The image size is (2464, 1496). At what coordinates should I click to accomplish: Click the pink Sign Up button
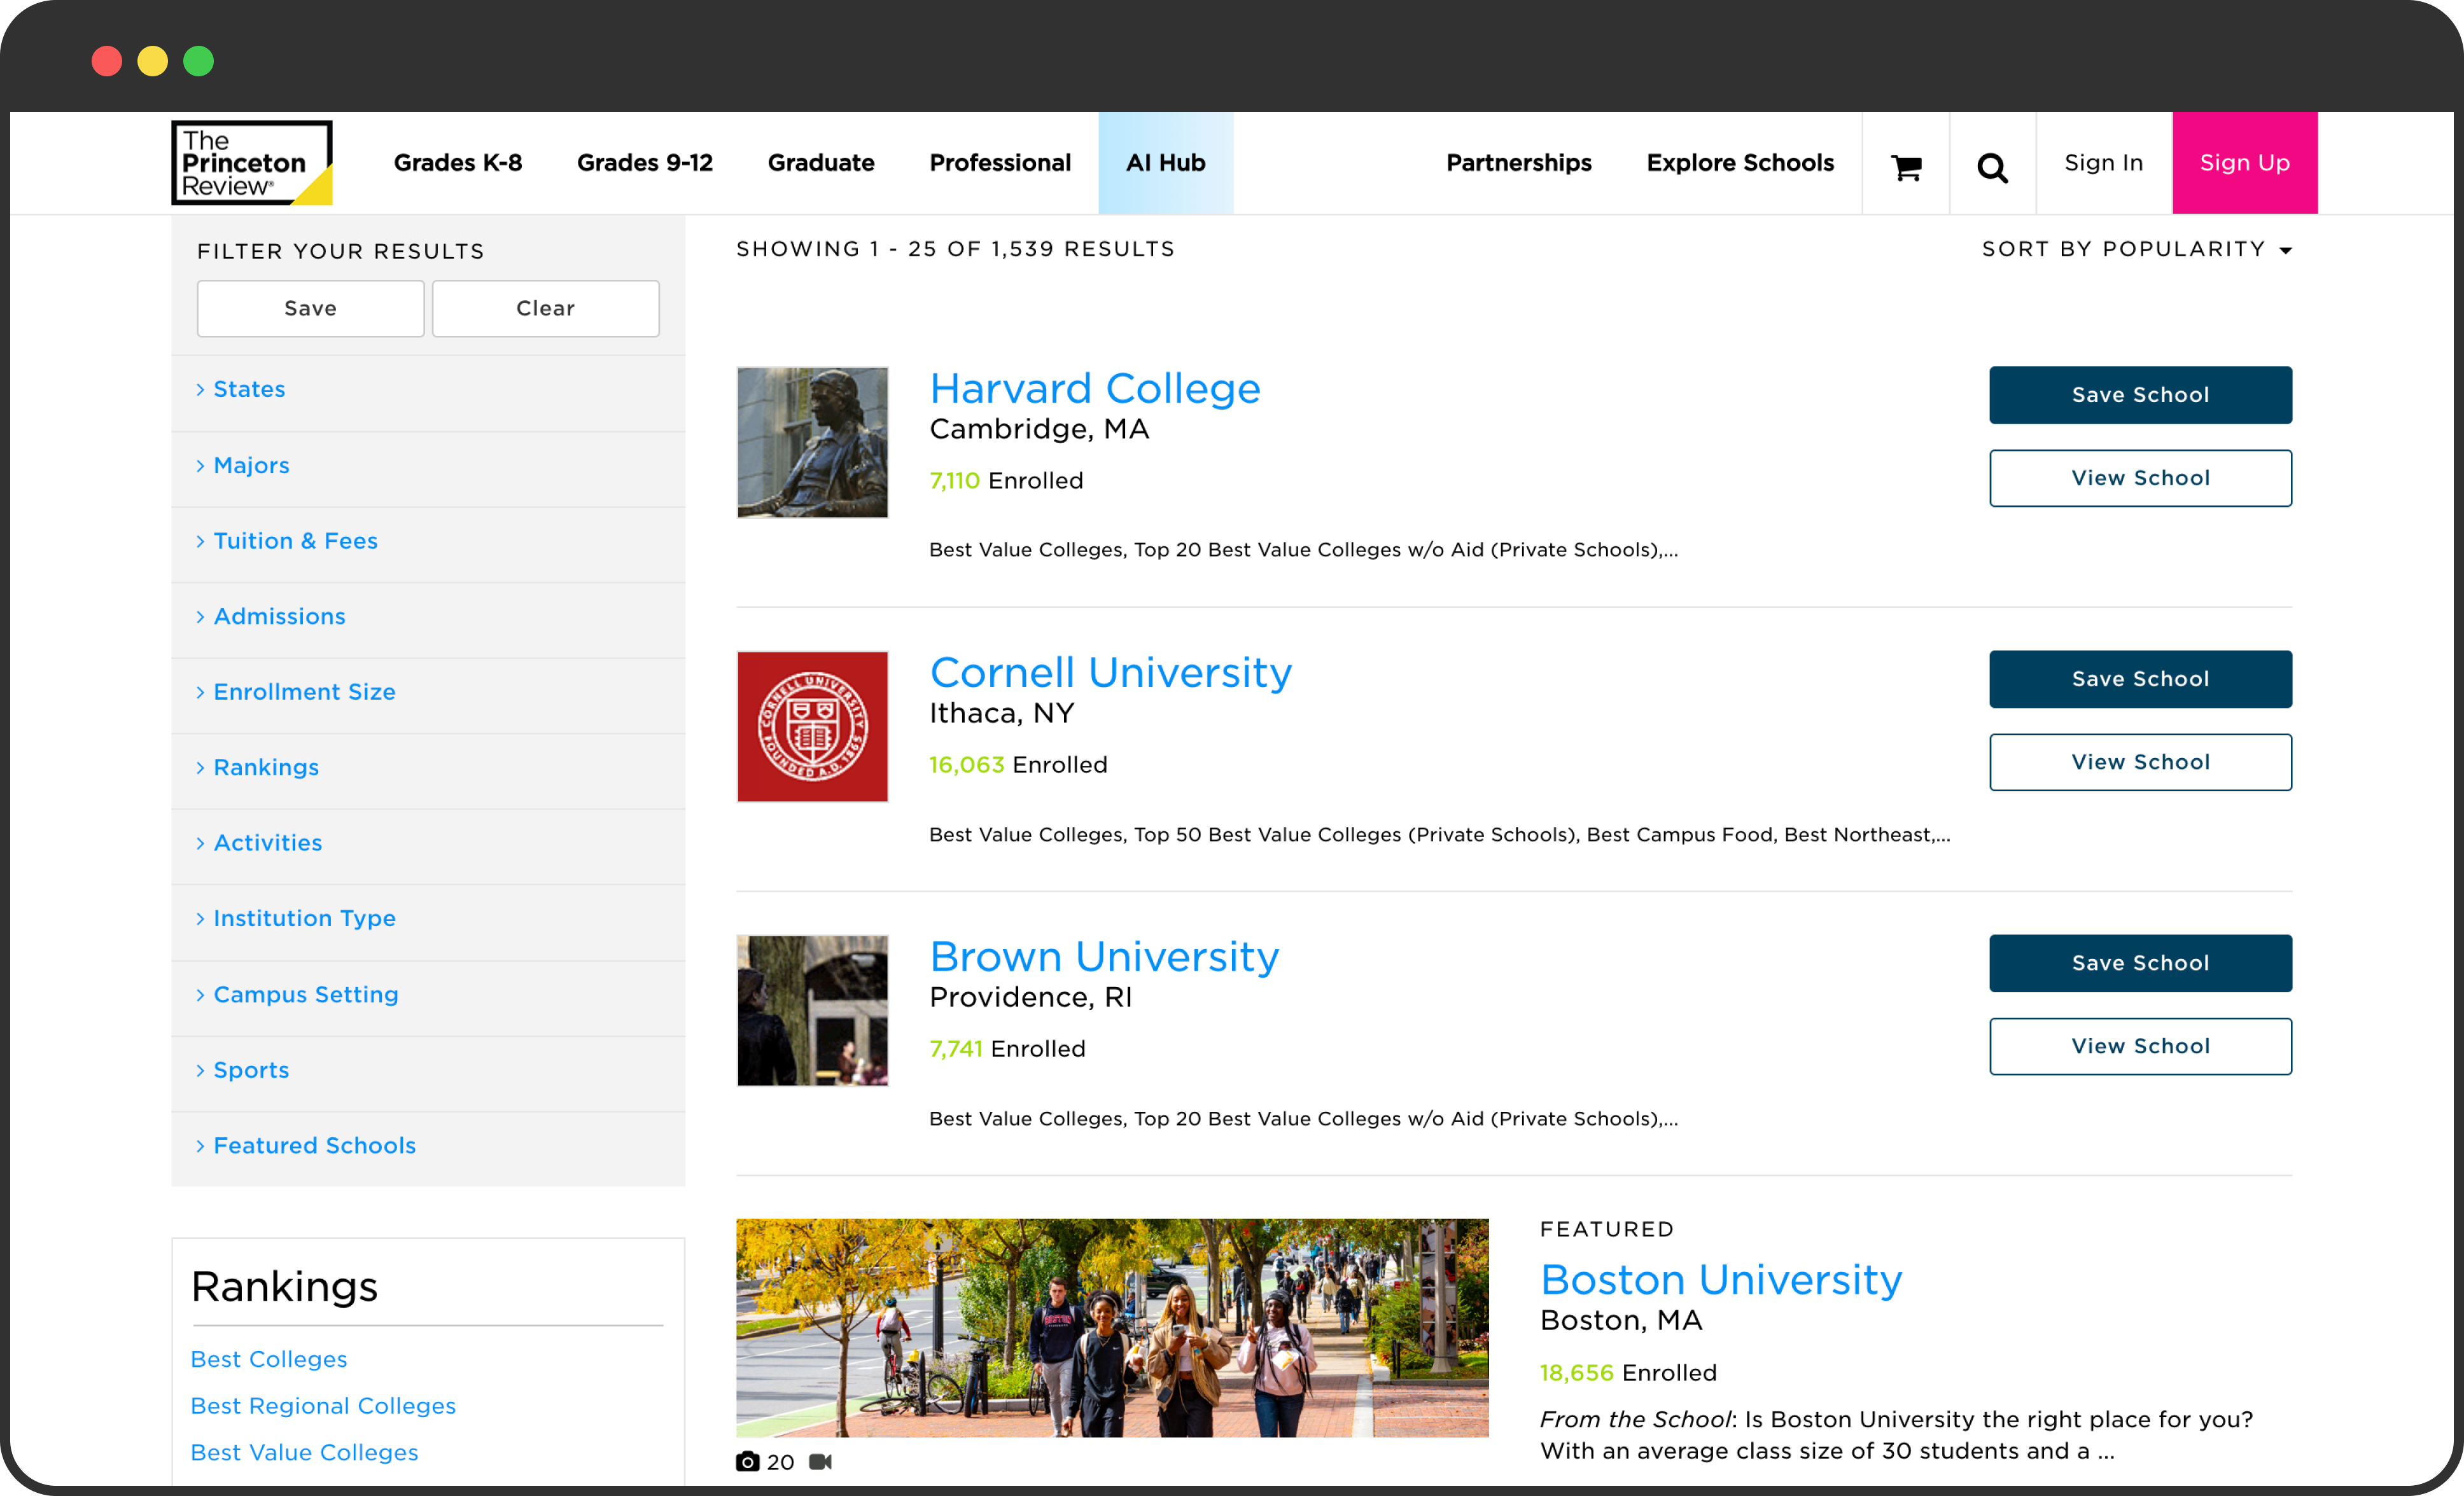pos(2245,163)
